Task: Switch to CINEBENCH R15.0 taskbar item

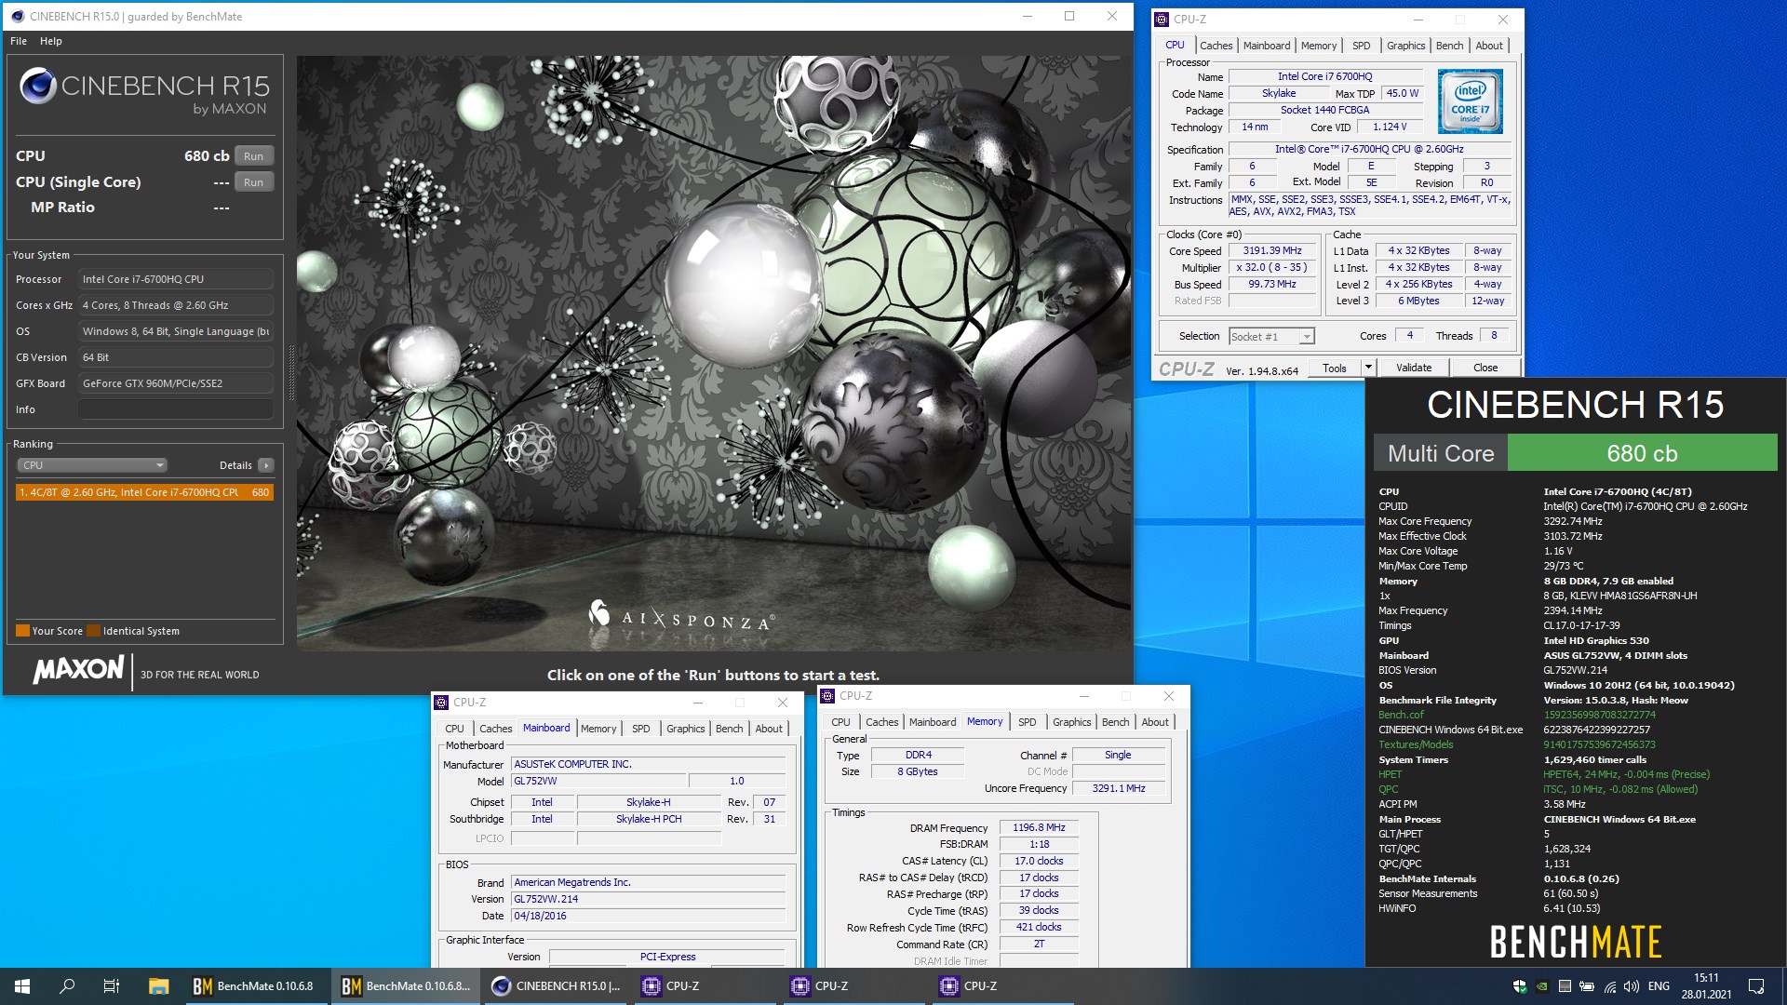Action: (x=556, y=986)
